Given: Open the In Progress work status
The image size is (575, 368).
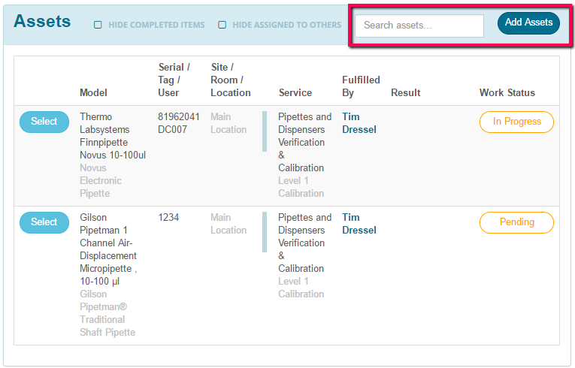Looking at the screenshot, I should 516,122.
